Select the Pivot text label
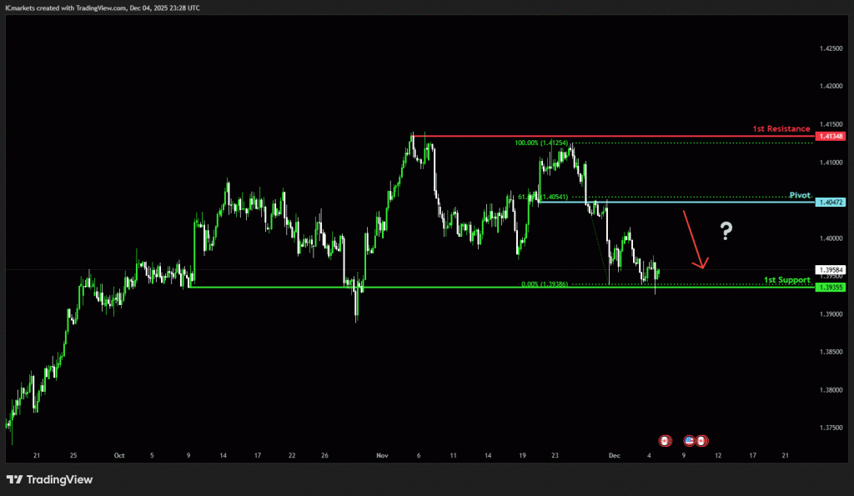The width and height of the screenshot is (854, 496). coord(800,195)
